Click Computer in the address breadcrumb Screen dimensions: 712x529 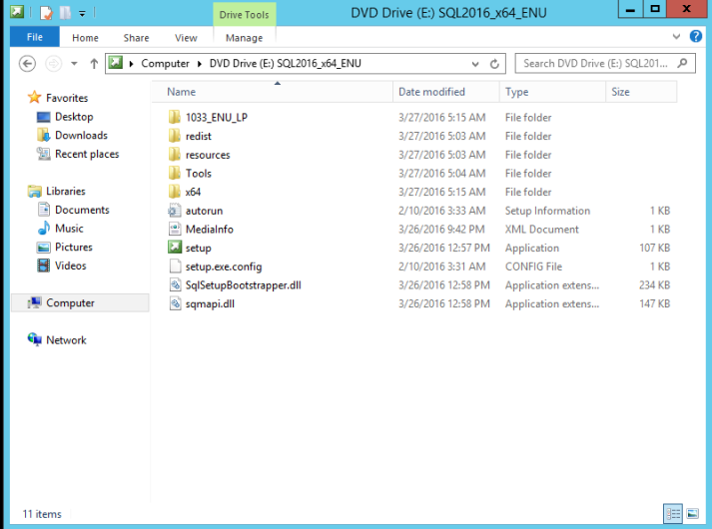coord(166,64)
